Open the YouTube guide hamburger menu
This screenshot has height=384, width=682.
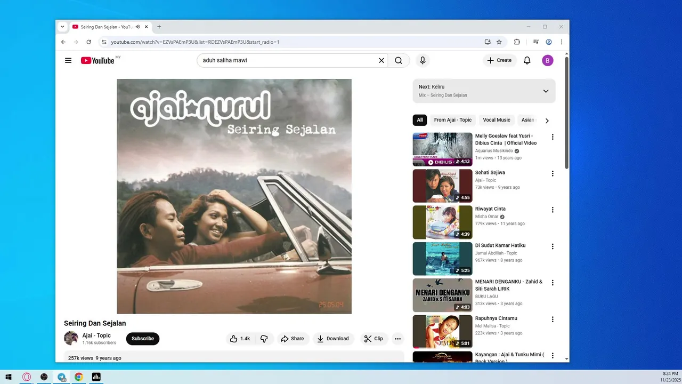click(68, 60)
